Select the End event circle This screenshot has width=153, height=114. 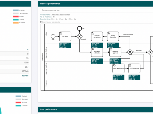tap(79, 28)
